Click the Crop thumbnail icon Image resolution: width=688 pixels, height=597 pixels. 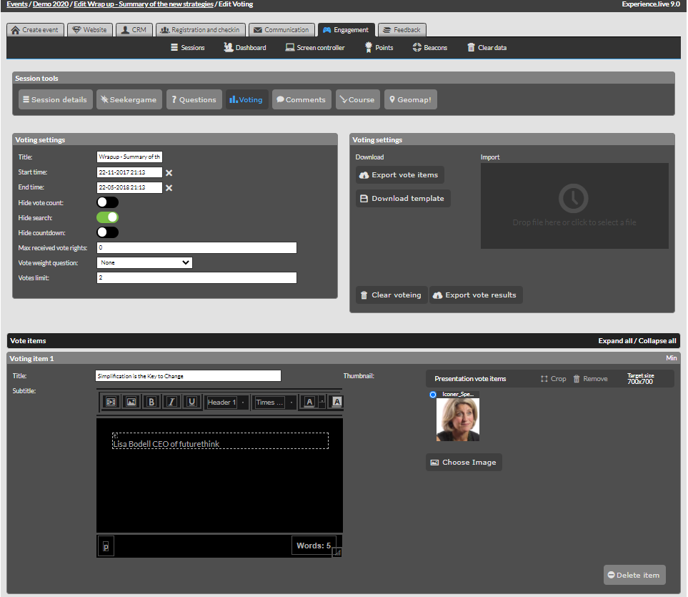click(553, 379)
